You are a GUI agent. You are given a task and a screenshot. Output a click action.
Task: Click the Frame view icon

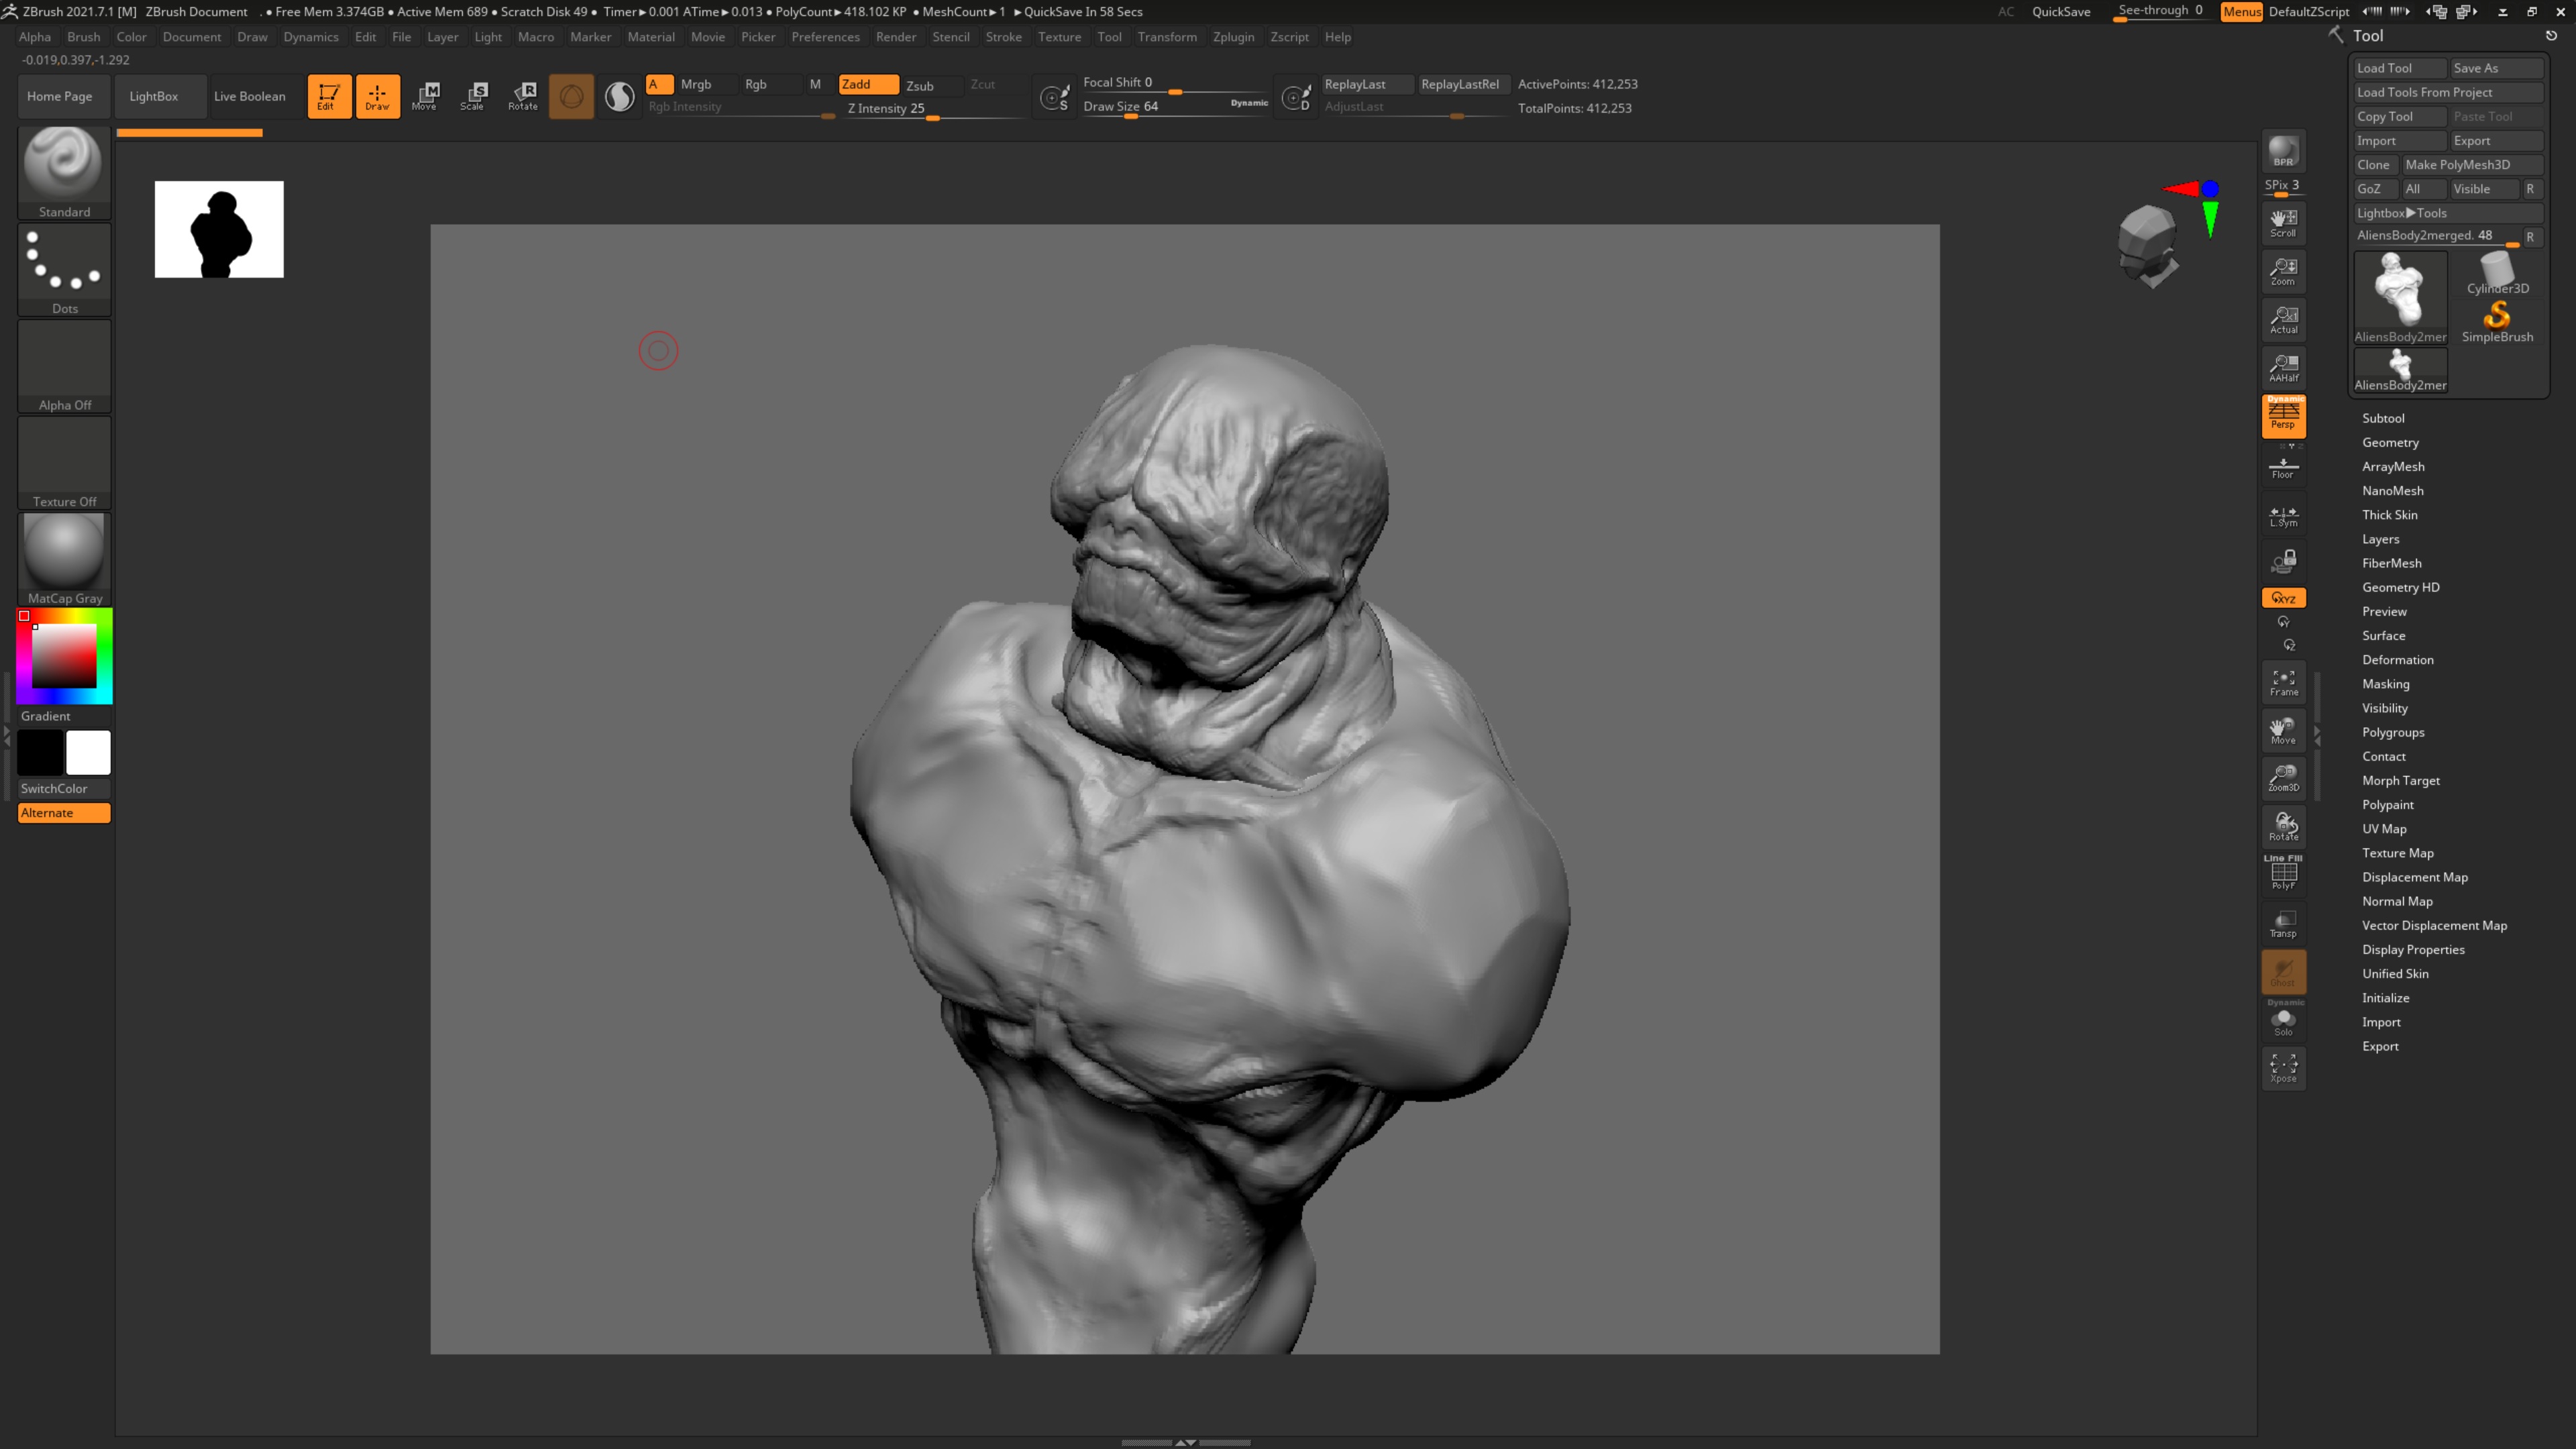pyautogui.click(x=2283, y=682)
